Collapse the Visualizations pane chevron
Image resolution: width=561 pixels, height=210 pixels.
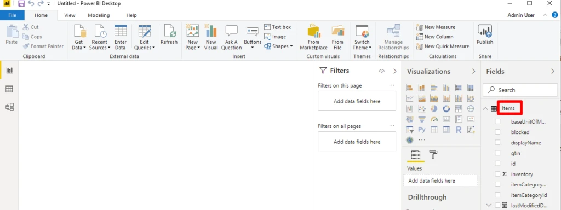click(x=474, y=72)
